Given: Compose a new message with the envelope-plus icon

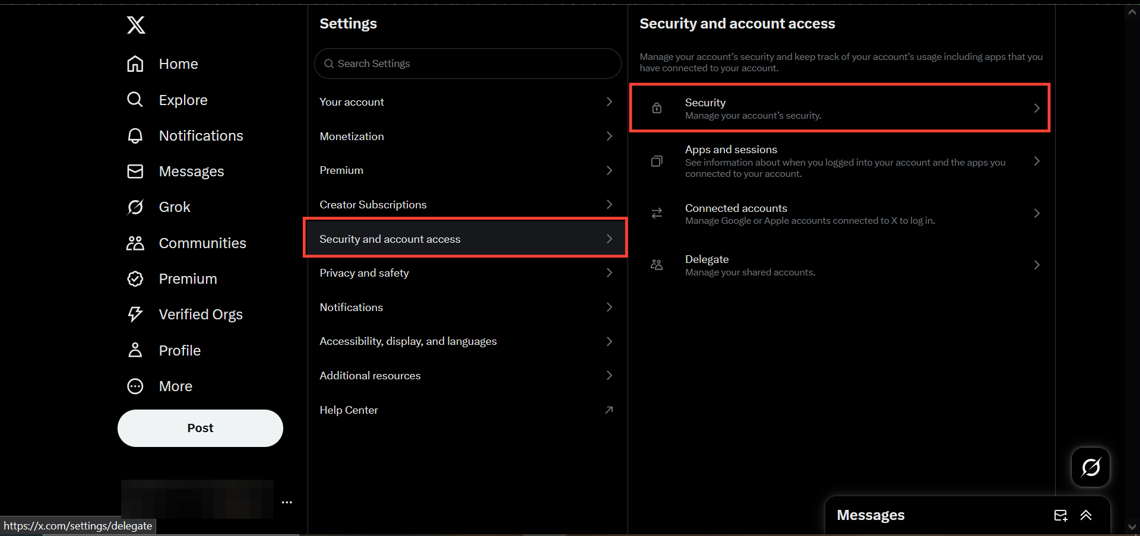Looking at the screenshot, I should 1062,515.
